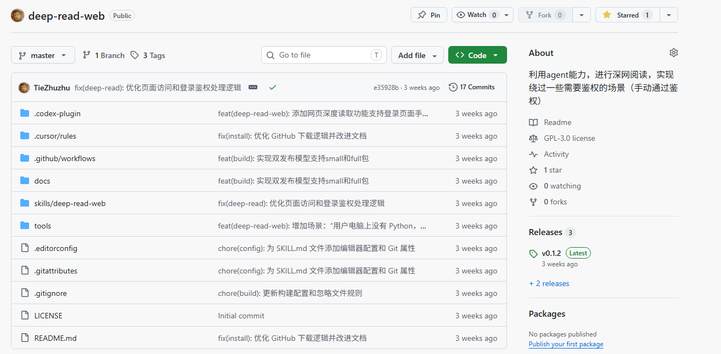721x354 pixels.
Task: Click the .cursor/rules folder icon
Action: [25, 136]
